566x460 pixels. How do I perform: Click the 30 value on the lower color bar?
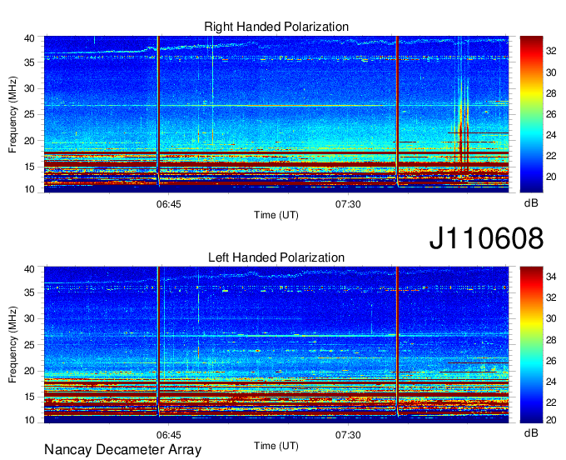551,318
